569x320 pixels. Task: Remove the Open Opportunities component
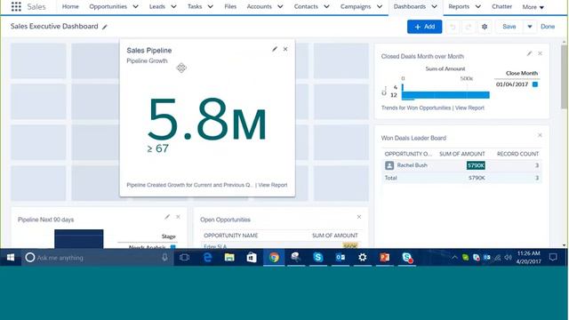tap(359, 217)
